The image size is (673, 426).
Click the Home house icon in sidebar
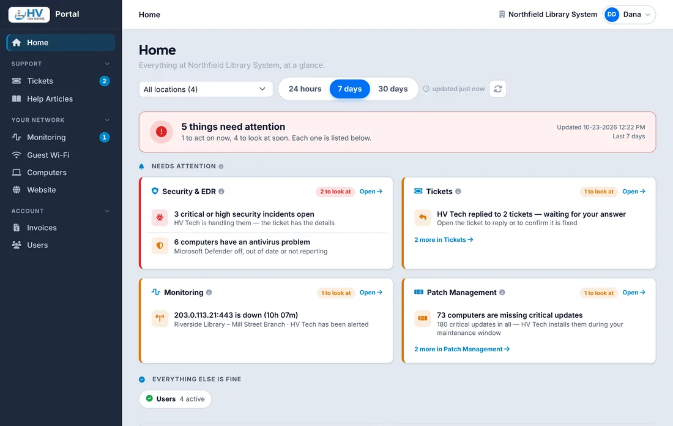click(17, 42)
